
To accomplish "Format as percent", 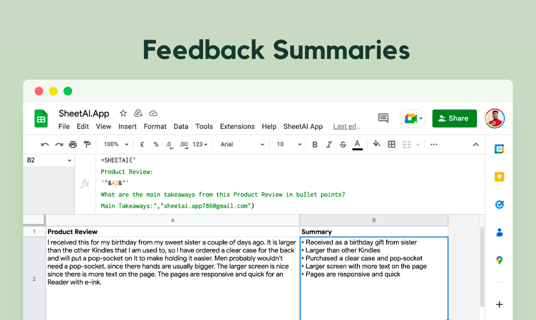I will tap(156, 144).
